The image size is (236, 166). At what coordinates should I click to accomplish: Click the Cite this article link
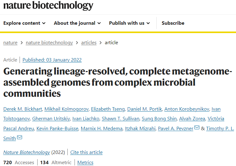coord(86,152)
